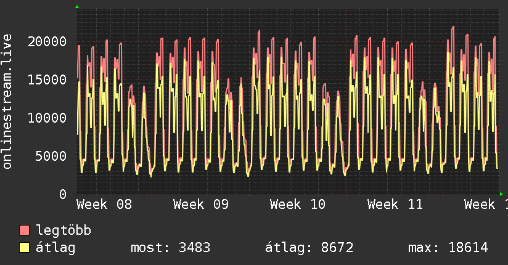The image size is (508, 265).
Task: Click the 'Week 10' x-axis label
Action: tap(298, 205)
